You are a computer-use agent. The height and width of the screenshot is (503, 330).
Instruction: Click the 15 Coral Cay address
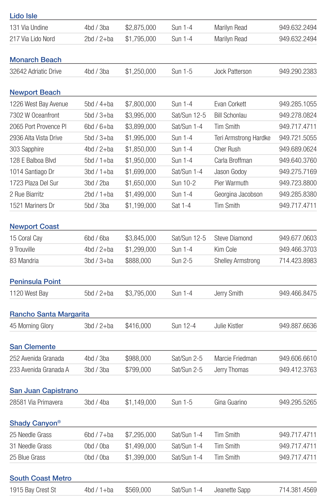(26, 238)
